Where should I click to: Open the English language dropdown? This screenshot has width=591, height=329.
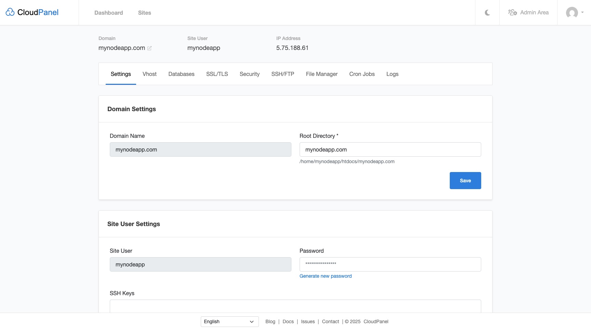pos(229,321)
